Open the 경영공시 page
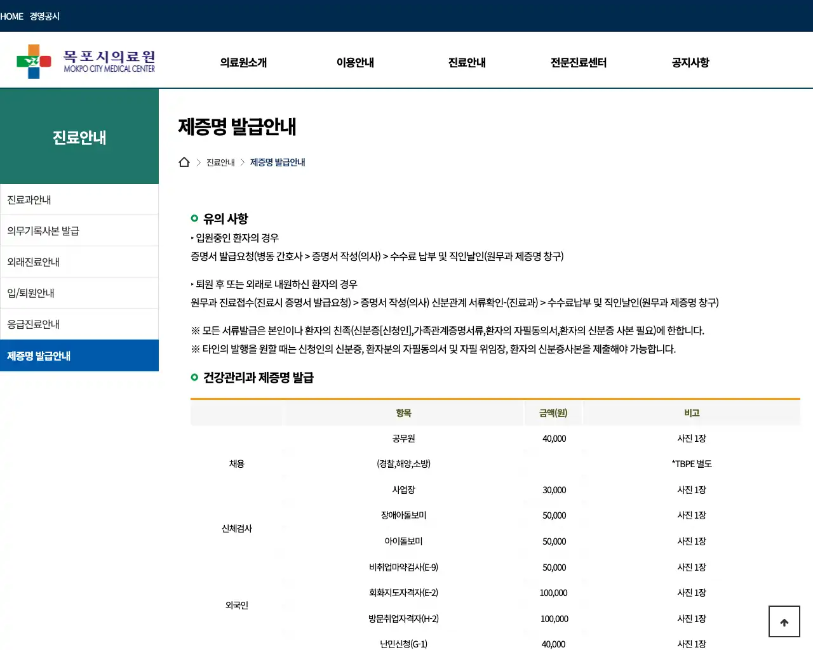The height and width of the screenshot is (650, 813). click(43, 16)
